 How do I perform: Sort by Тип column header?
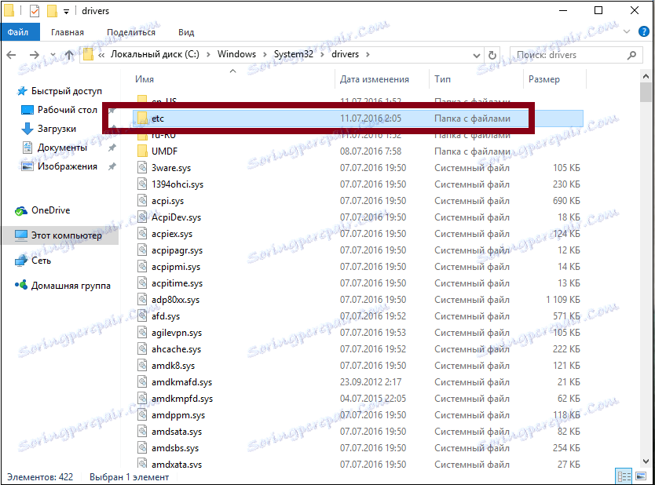click(442, 79)
